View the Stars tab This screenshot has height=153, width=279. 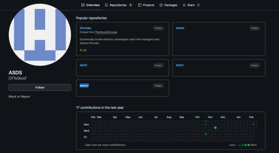coord(192,5)
